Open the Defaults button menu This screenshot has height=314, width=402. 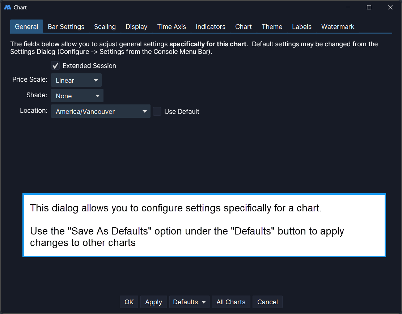pyautogui.click(x=189, y=302)
